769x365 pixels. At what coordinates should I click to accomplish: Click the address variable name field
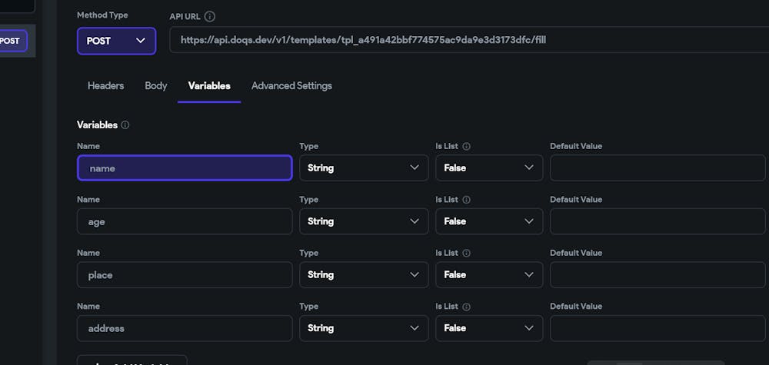tap(185, 328)
